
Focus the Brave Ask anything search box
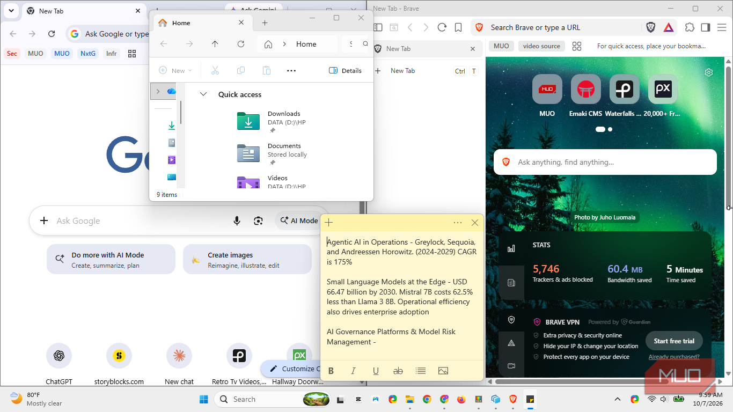605,162
